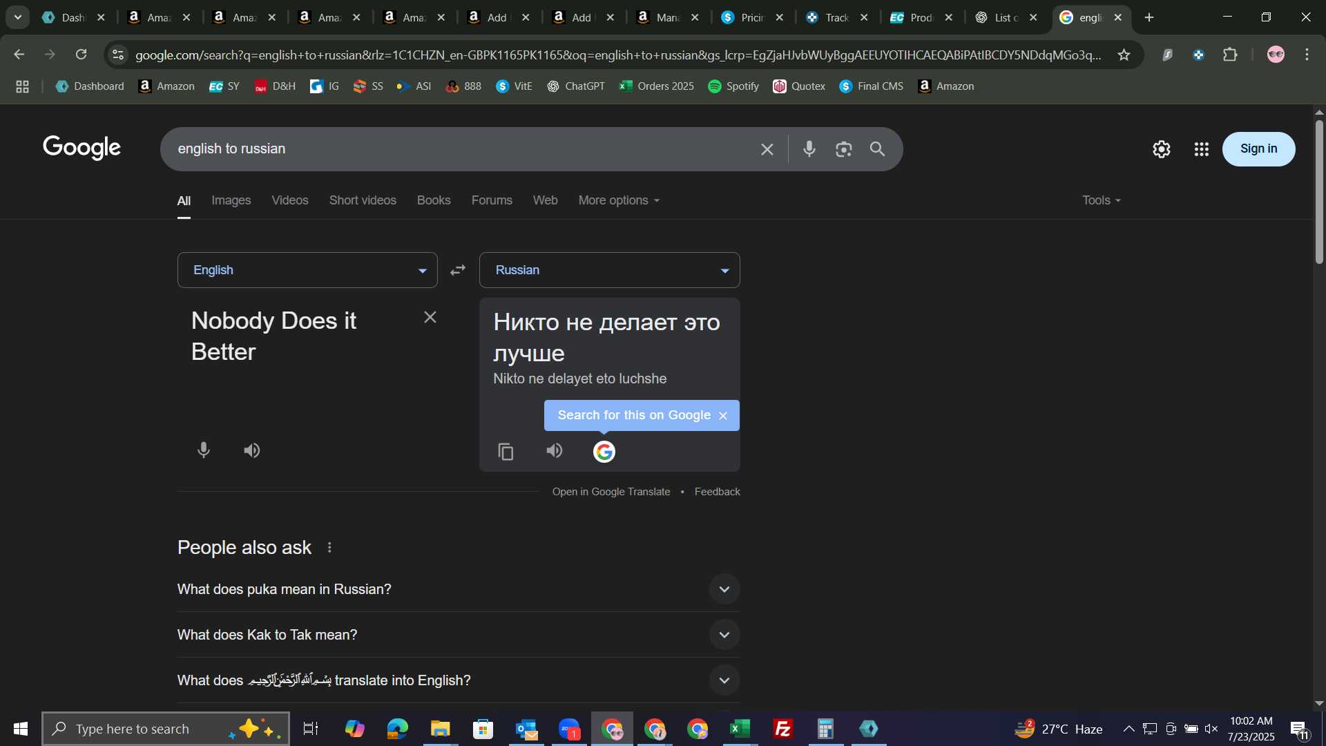1326x746 pixels.
Task: Open search by image camera icon
Action: [x=843, y=149]
